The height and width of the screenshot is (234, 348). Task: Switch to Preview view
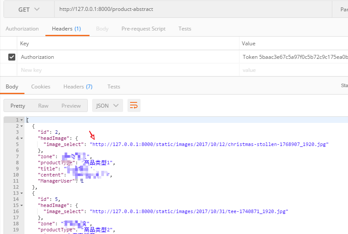click(x=71, y=106)
